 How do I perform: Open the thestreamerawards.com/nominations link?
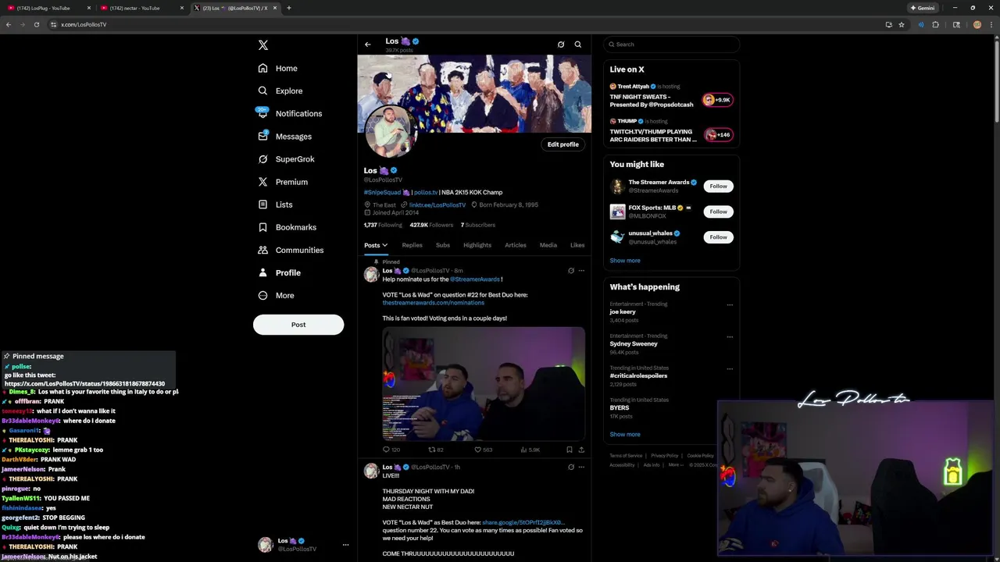[433, 303]
